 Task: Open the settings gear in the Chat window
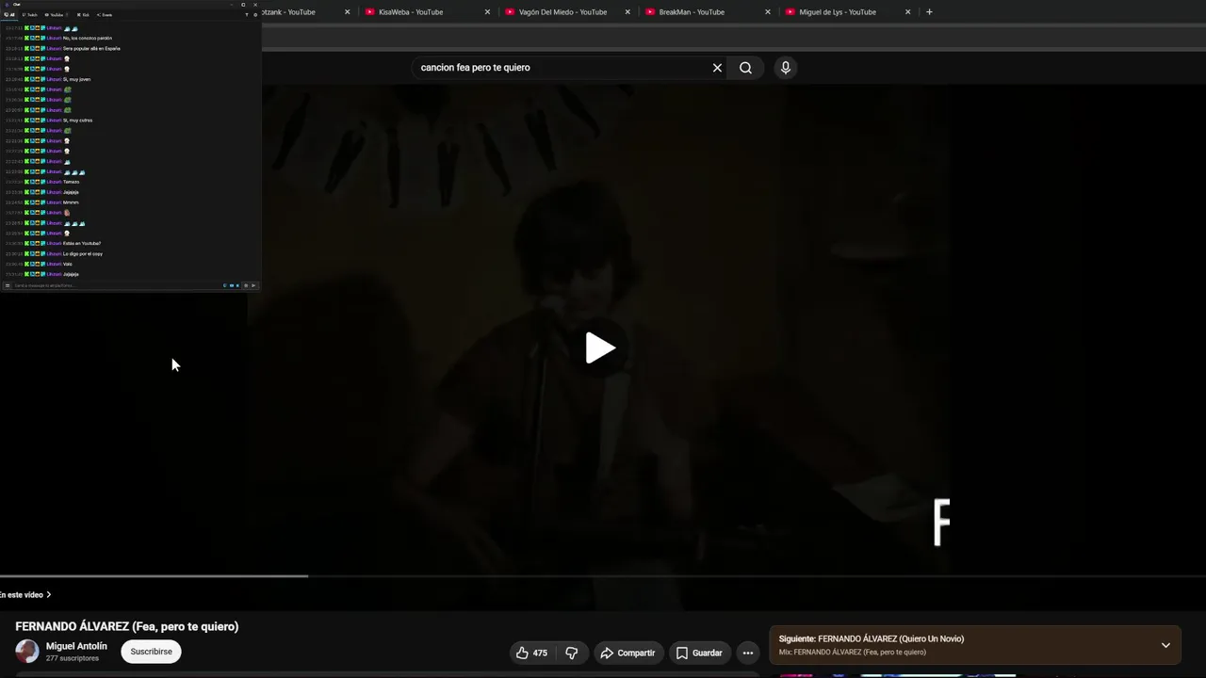pos(255,15)
